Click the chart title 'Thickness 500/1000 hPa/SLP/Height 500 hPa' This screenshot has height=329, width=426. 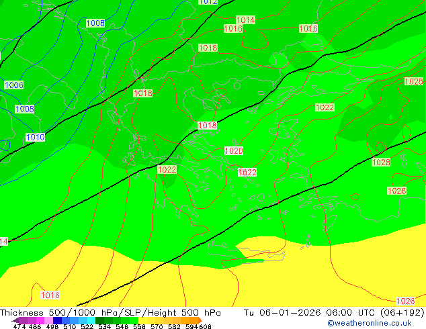click(110, 313)
